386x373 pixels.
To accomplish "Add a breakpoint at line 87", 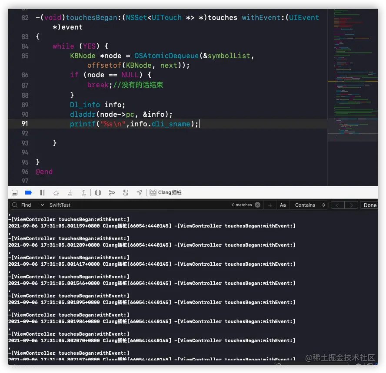I will pyautogui.click(x=25, y=85).
